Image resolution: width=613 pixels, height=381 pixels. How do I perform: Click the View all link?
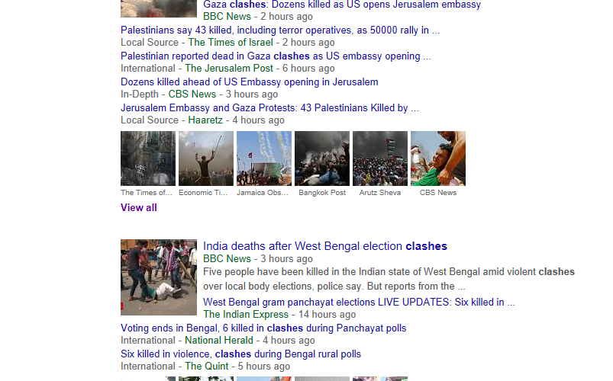coord(139,208)
